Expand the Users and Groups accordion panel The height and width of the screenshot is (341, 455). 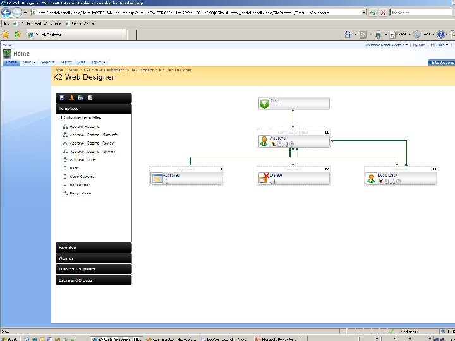[x=94, y=280]
